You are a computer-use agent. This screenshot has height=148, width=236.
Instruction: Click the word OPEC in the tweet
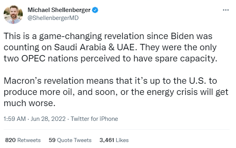click(33, 58)
